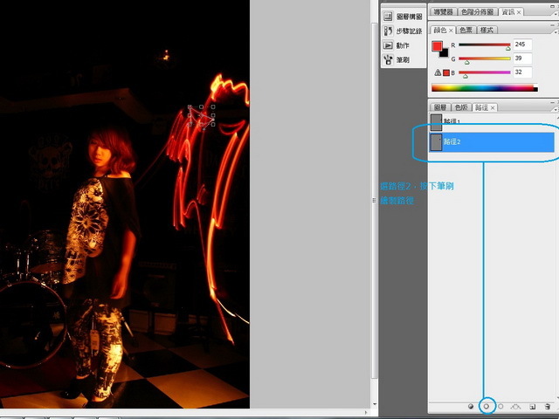The image size is (559, 419).
Task: Load path as a selection icon
Action: 500,406
